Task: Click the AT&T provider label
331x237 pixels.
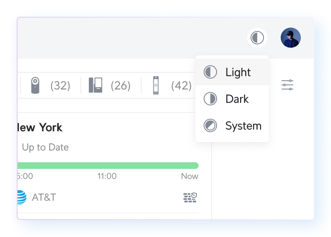Action: tap(44, 197)
